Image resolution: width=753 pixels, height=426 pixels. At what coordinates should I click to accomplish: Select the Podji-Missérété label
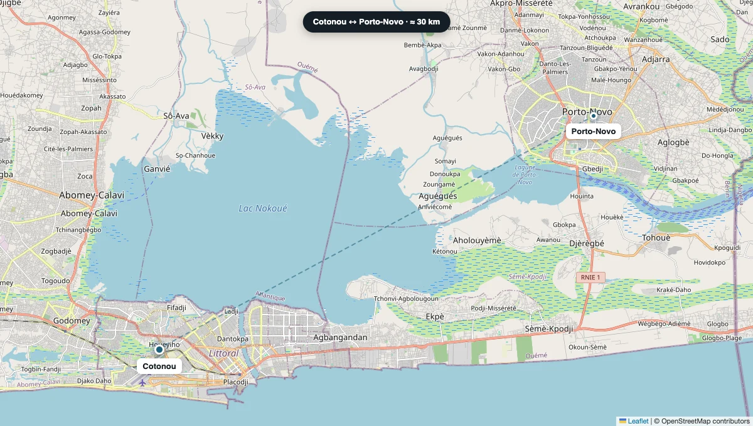point(493,308)
